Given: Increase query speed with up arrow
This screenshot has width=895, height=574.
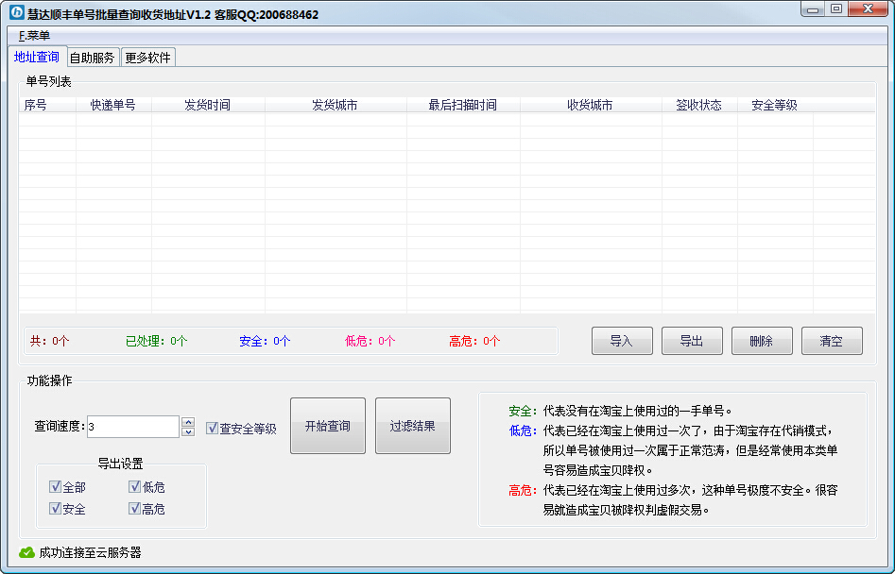Looking at the screenshot, I should click(x=188, y=422).
